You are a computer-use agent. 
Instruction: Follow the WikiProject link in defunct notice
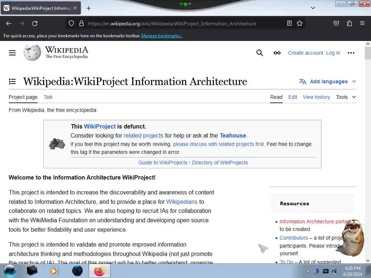(x=100, y=126)
